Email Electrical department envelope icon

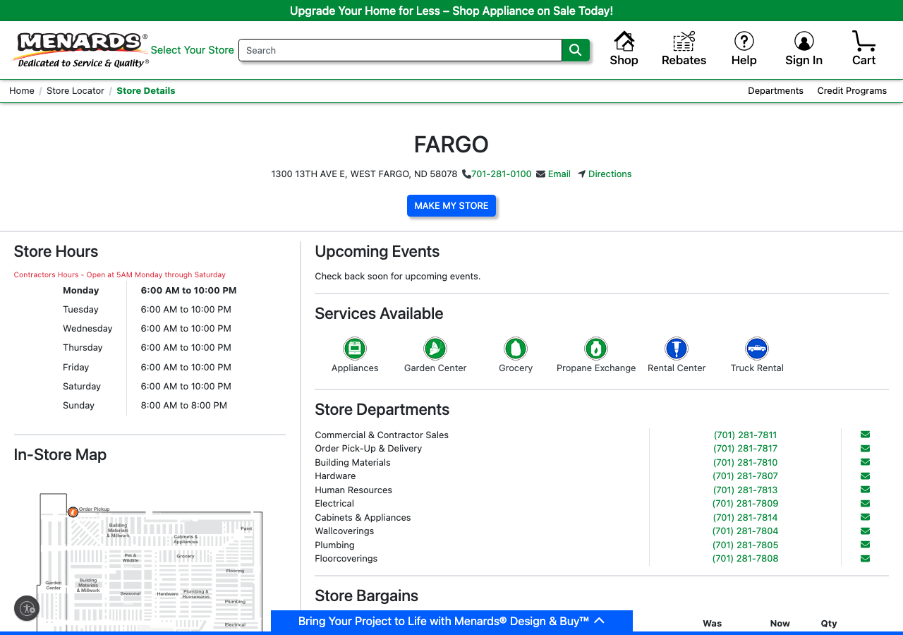coord(865,504)
